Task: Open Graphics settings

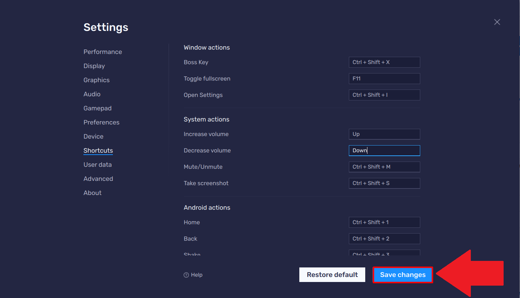Action: (96, 80)
